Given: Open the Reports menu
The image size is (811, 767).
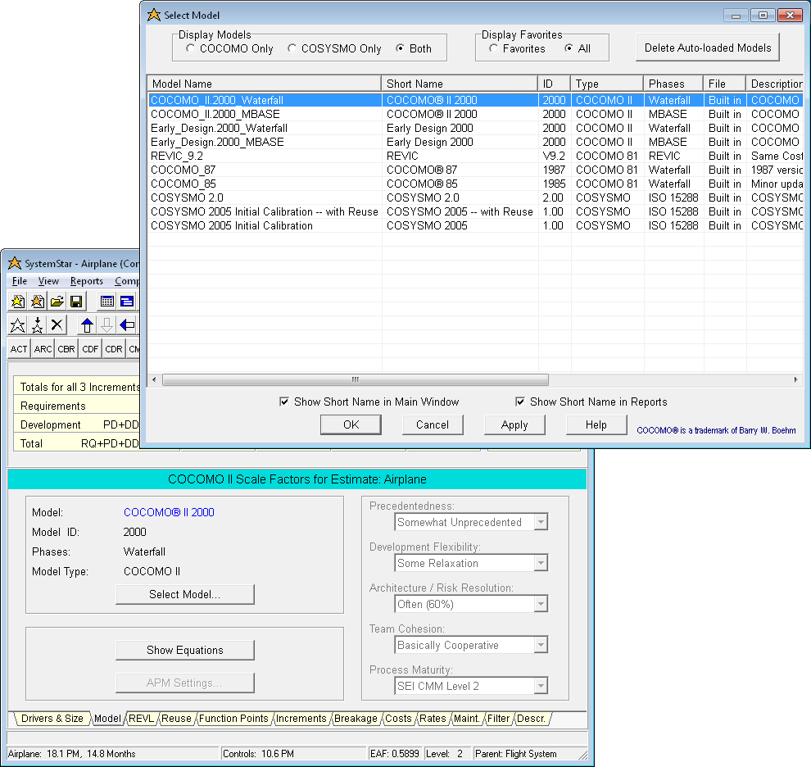Looking at the screenshot, I should point(86,281).
